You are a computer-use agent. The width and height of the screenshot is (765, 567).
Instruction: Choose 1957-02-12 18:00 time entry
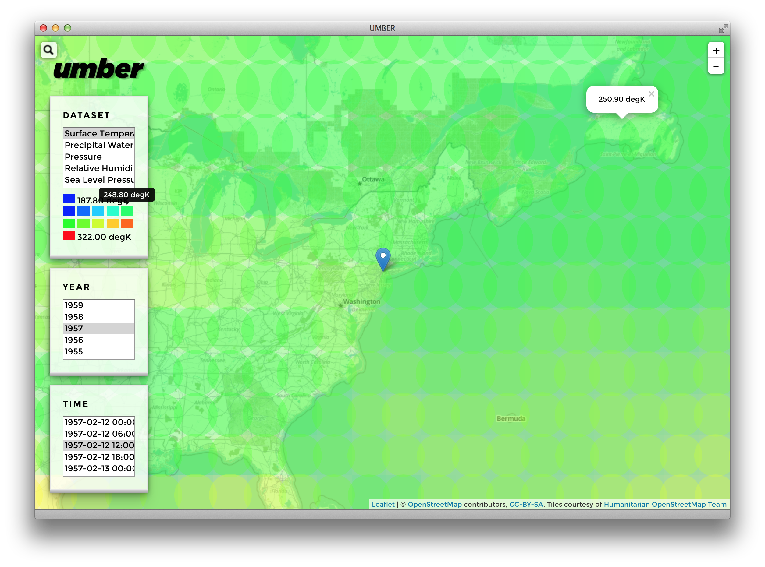click(98, 457)
